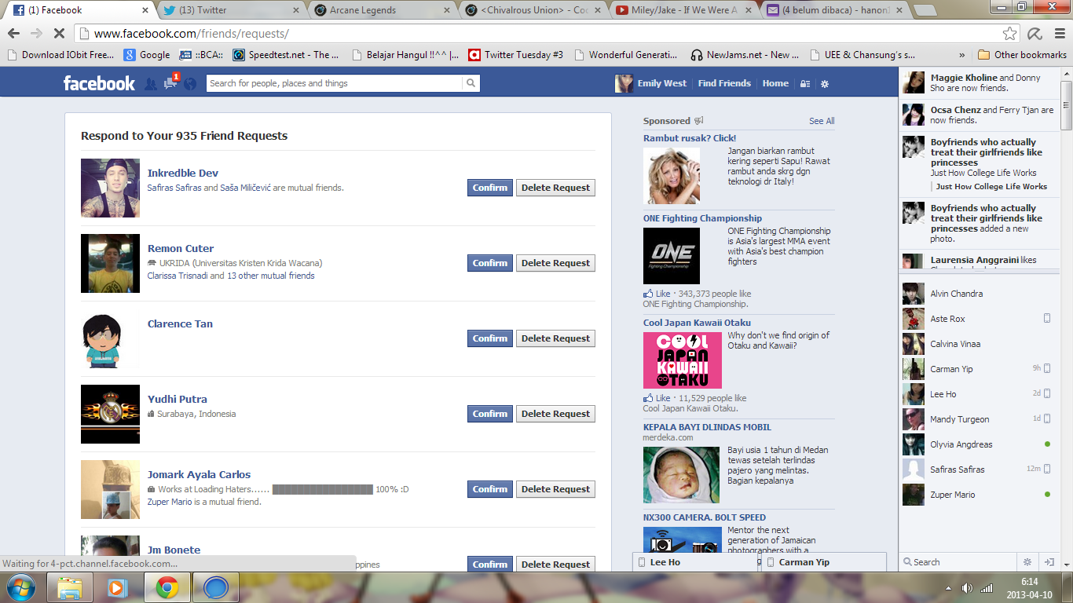Click Emily West's profile picture in header
Viewport: 1073px width, 603px height.
[624, 83]
